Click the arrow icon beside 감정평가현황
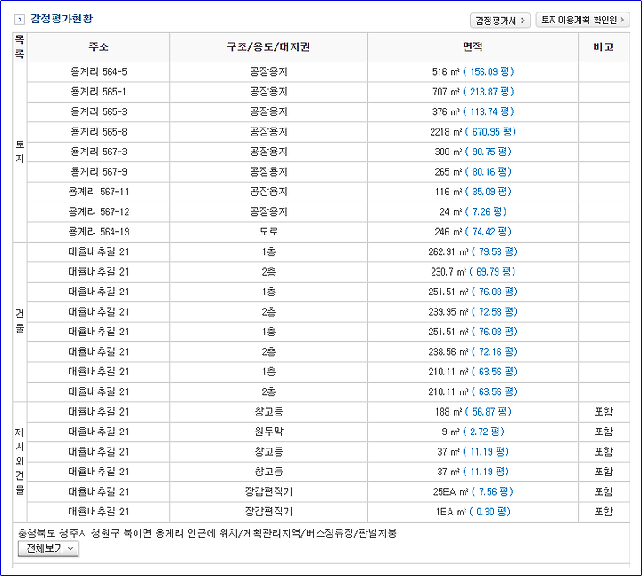The width and height of the screenshot is (642, 576). tap(20, 20)
